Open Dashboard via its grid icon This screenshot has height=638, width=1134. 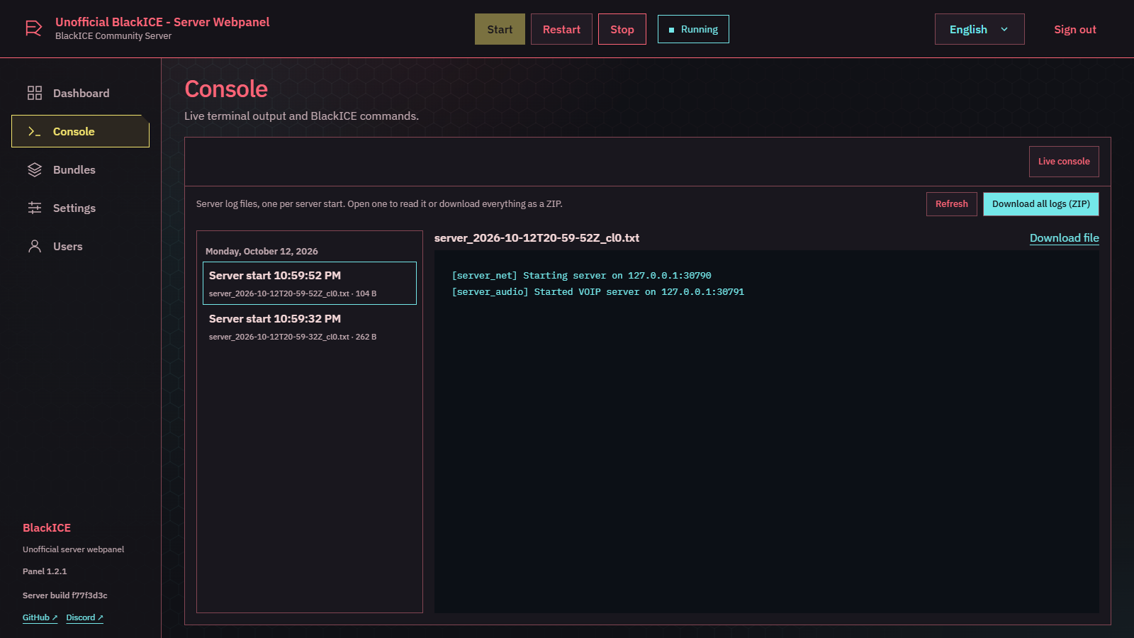35,93
